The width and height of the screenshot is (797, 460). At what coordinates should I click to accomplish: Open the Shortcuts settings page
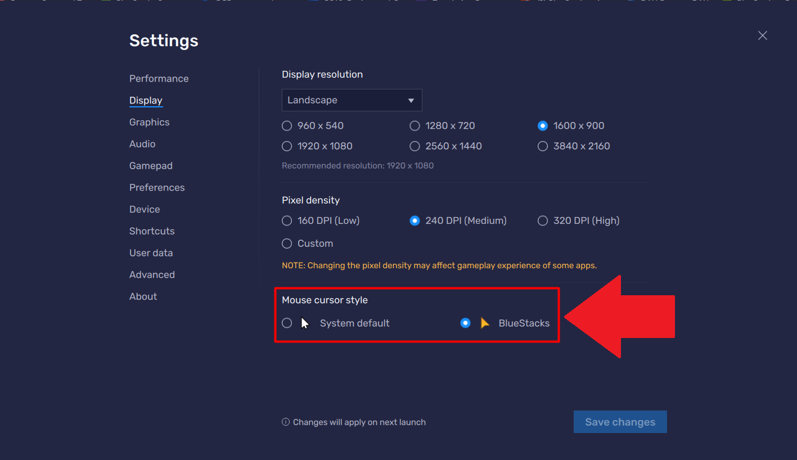click(152, 231)
